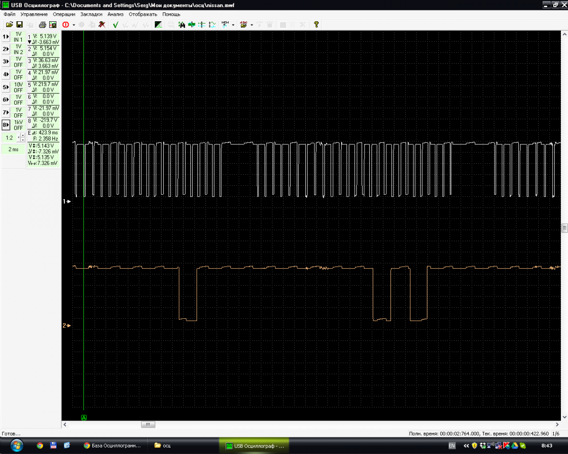Screen dimensions: 568x454
Task: Click the binoculars search icon
Action: pos(181,24)
